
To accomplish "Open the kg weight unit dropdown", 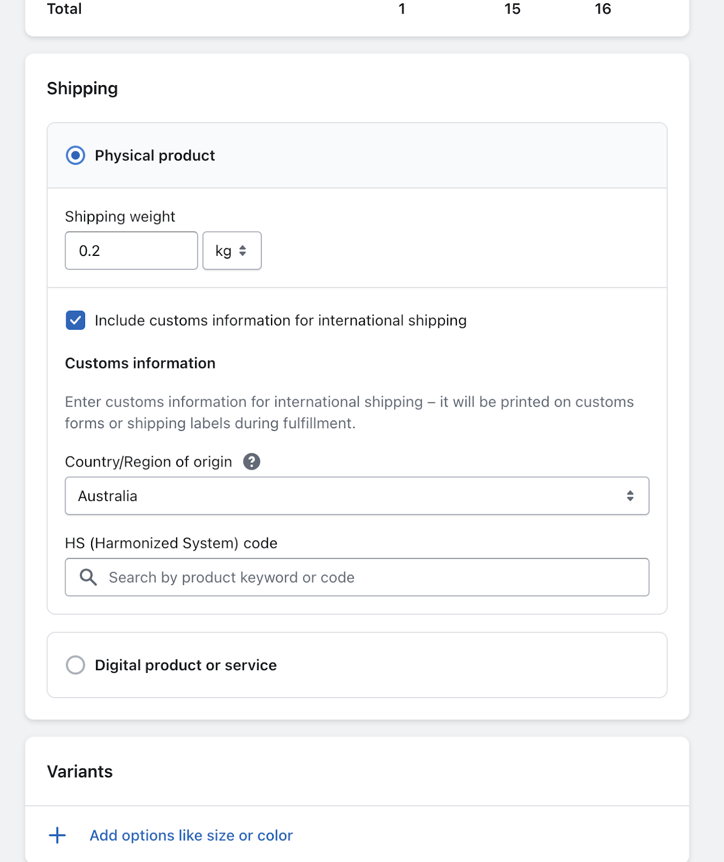I will coord(232,251).
